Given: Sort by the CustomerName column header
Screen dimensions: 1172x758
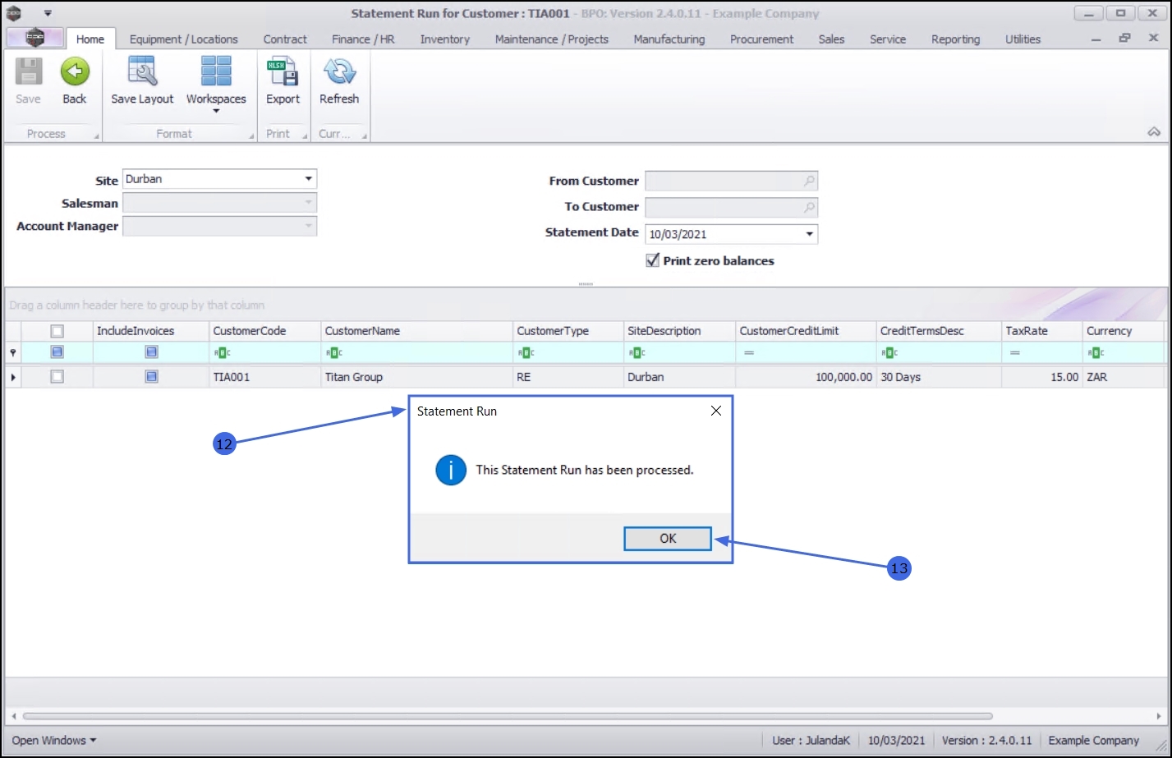Looking at the screenshot, I should point(416,331).
